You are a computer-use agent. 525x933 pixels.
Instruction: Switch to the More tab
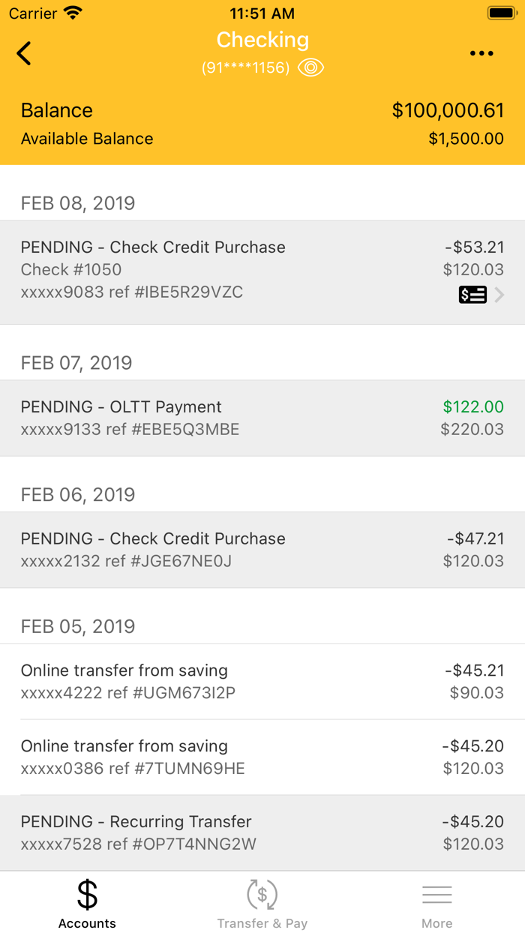(x=437, y=902)
